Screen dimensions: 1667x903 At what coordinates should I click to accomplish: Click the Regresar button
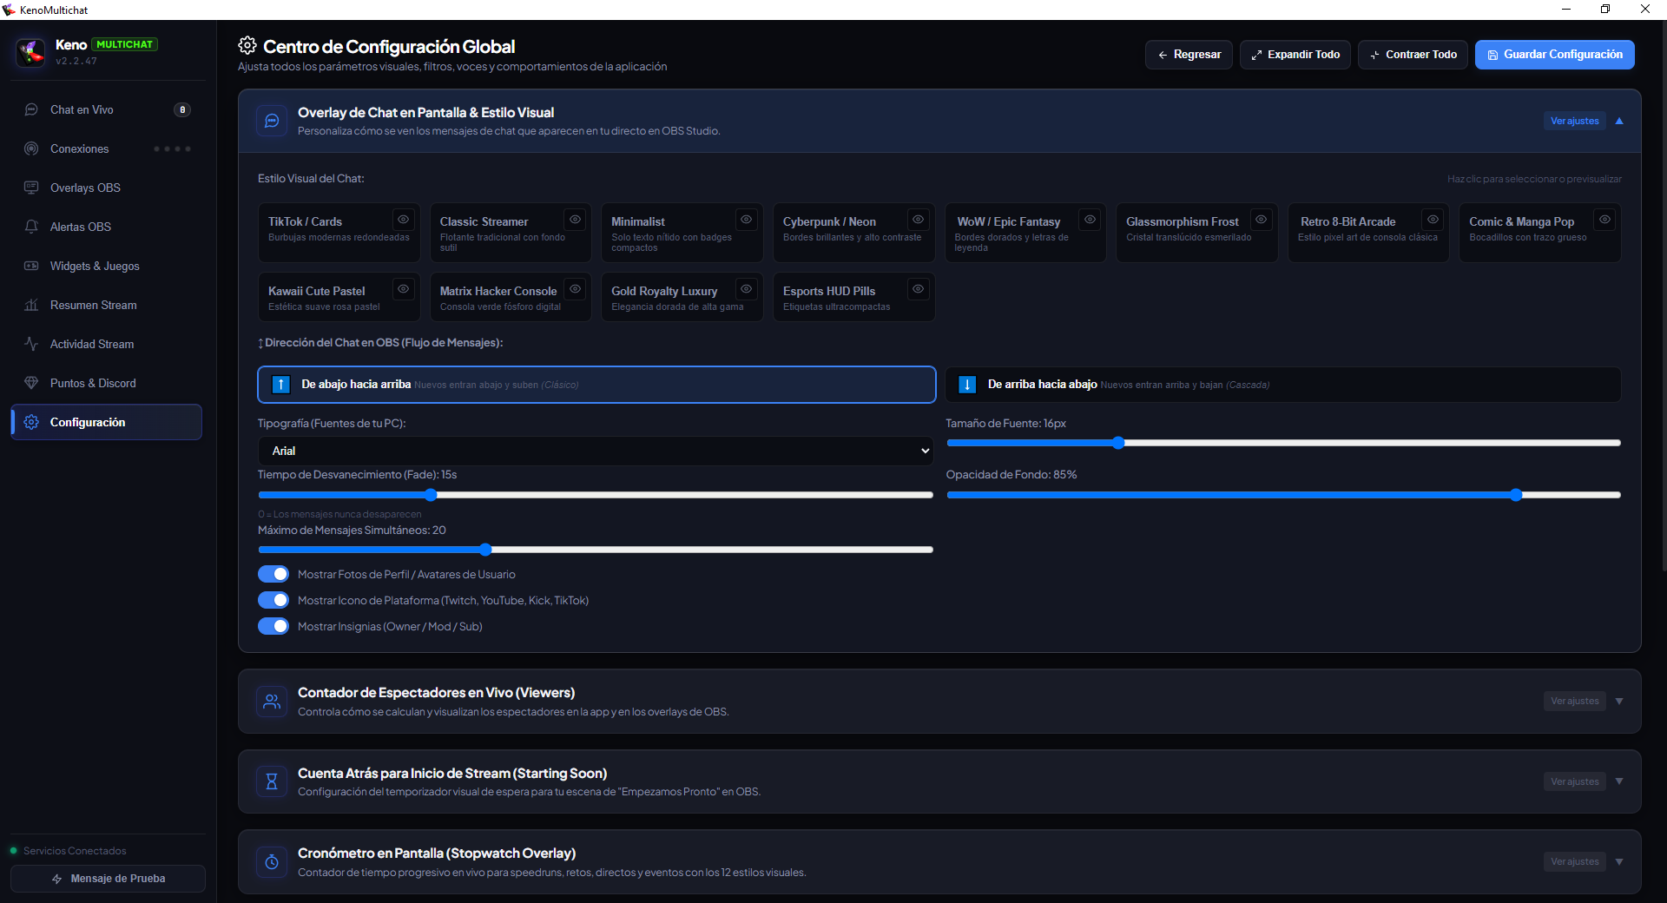[1189, 55]
